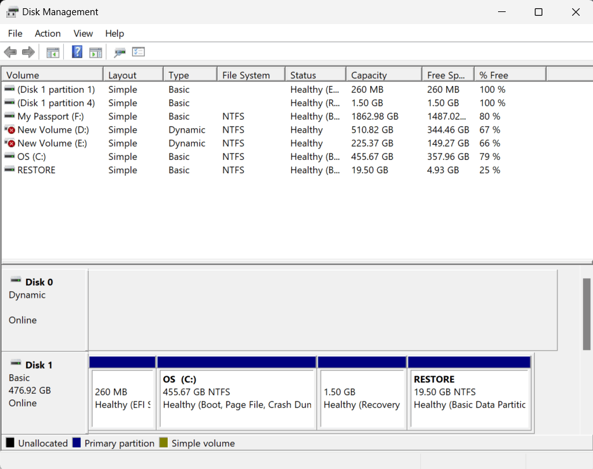This screenshot has height=469, width=593.
Task: Open Help using the question mark icon
Action: 77,52
